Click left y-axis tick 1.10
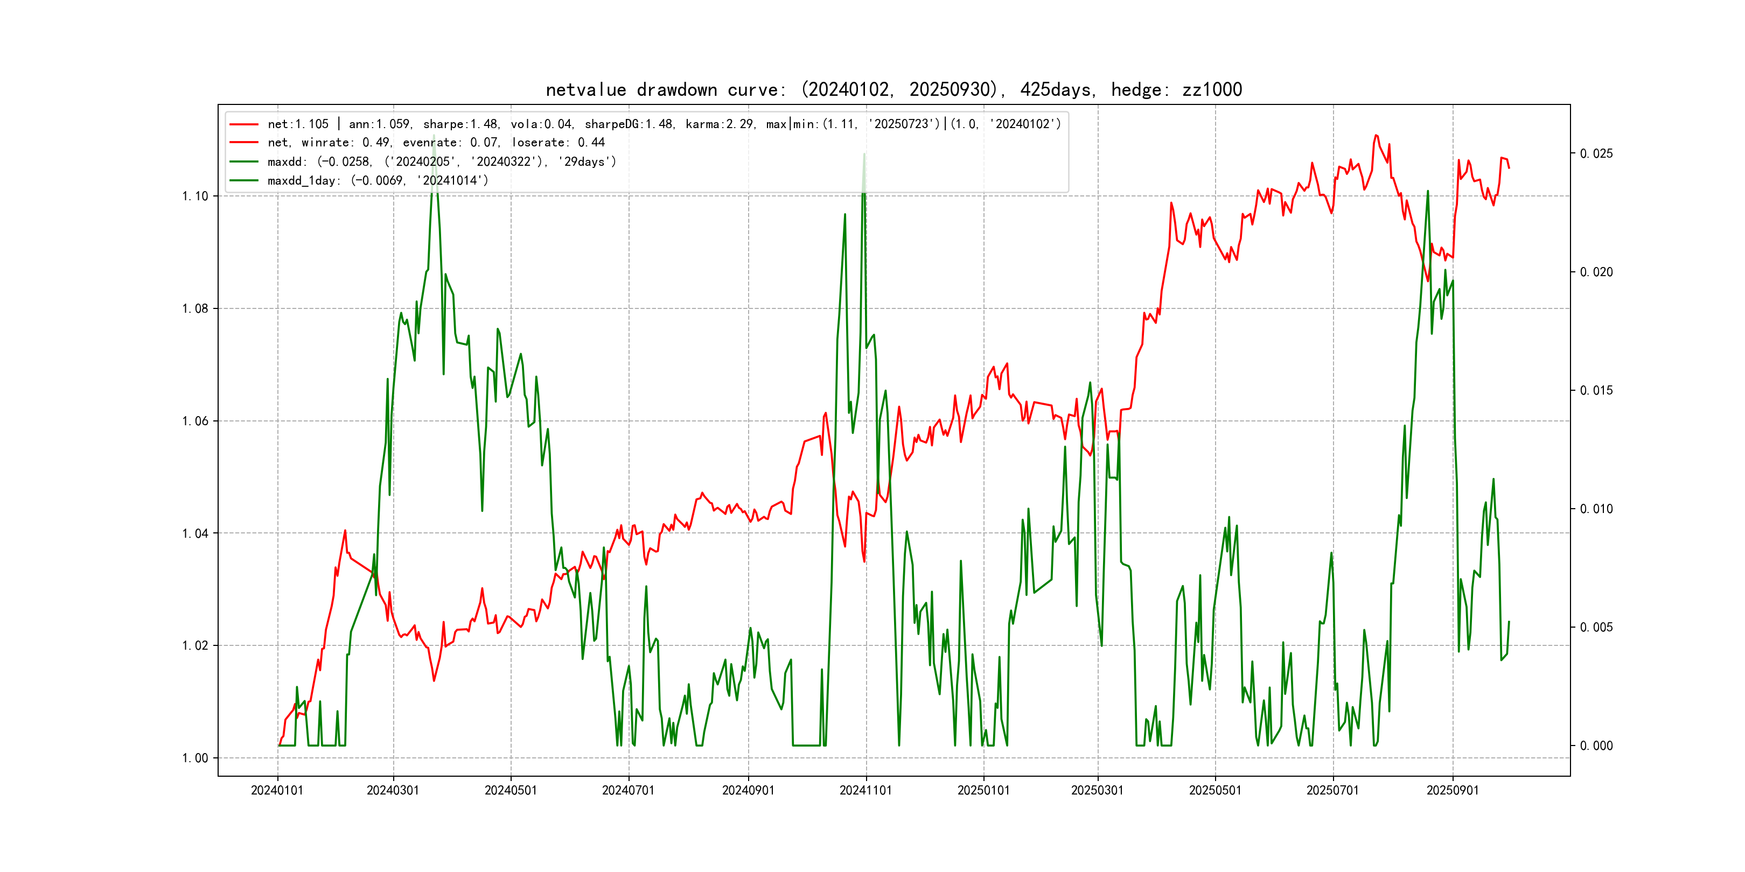 195,196
